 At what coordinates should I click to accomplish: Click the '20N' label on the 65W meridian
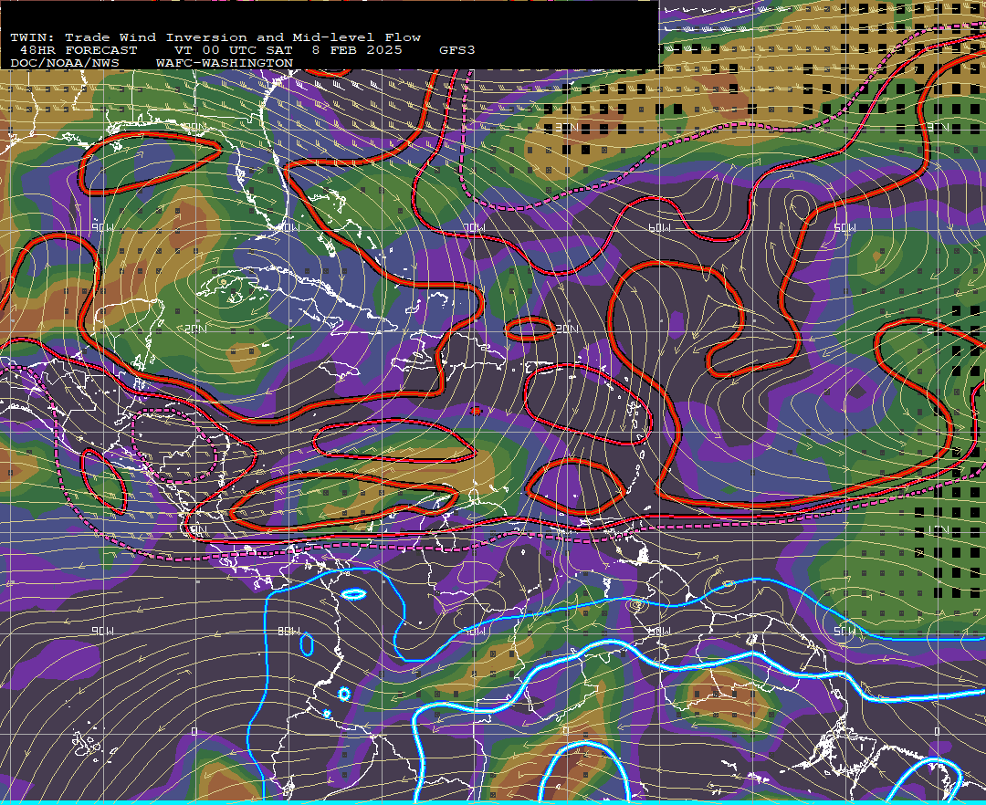click(x=567, y=329)
